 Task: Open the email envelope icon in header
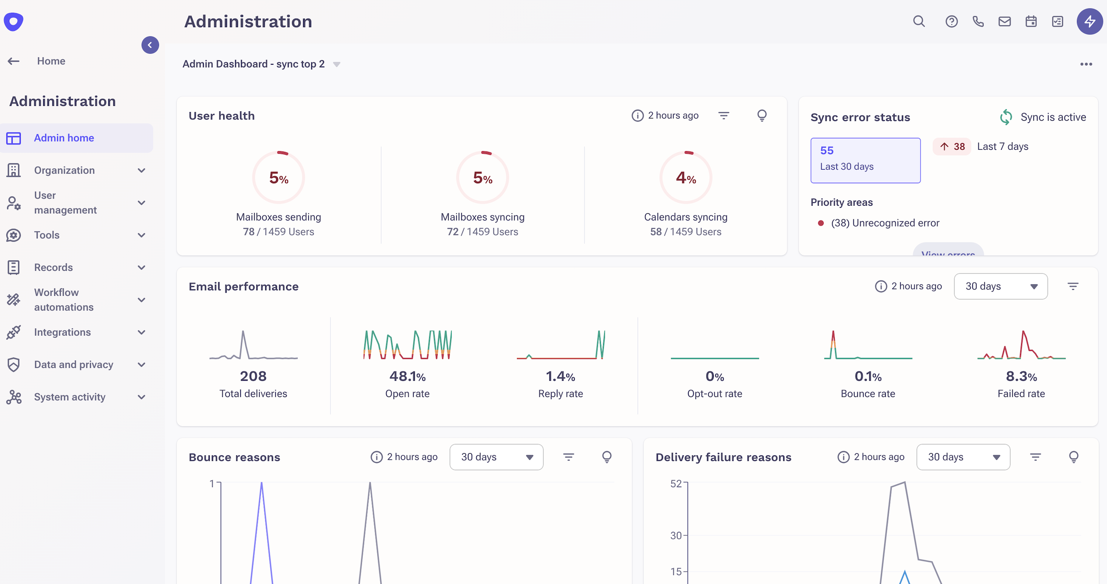(1004, 21)
